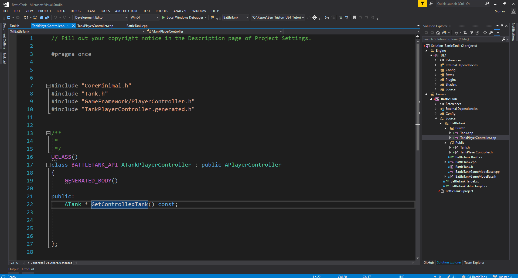Click the 04_BattleTank repository in status bar
The image size is (518, 278).
pyautogui.click(x=475, y=276)
